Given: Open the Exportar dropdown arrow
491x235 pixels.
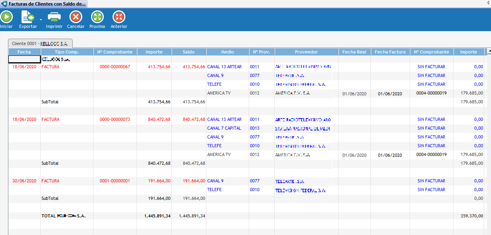Looking at the screenshot, I should (41, 19).
